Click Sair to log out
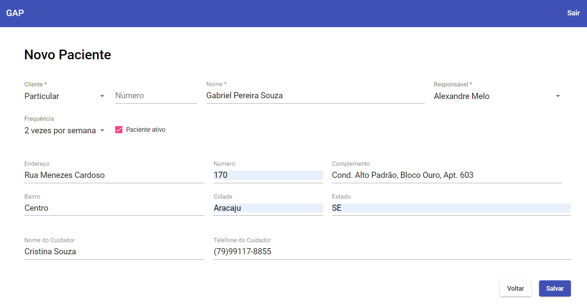Screen dimensions: 587x305 573,13
